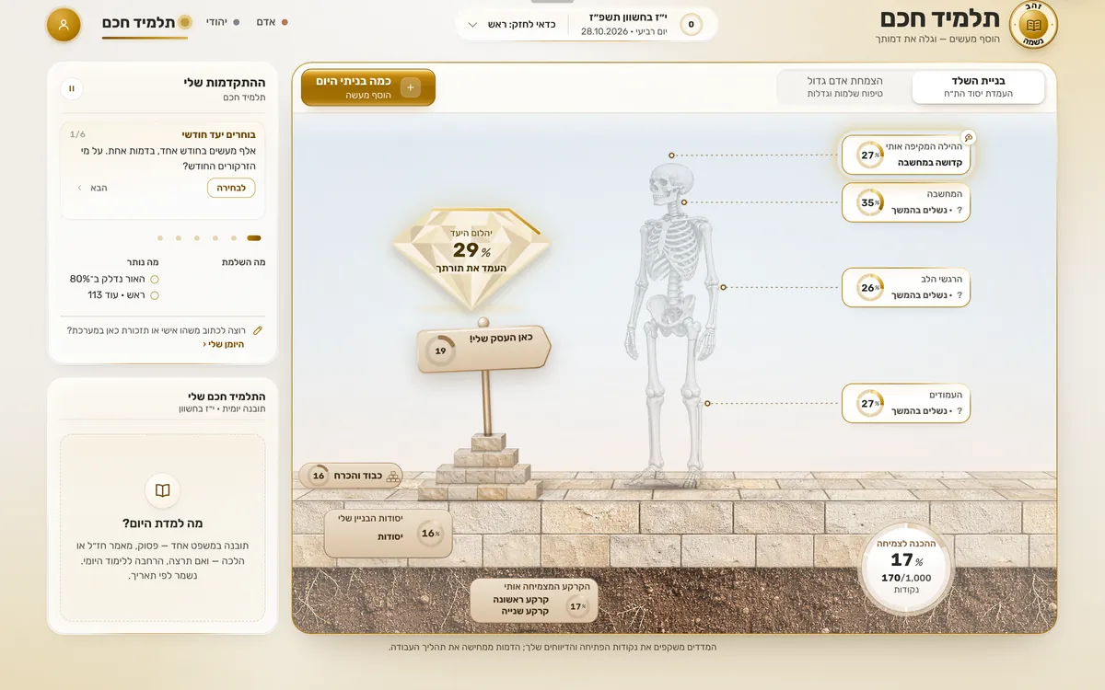Select the active first carousel dot indicator
The image size is (1105, 690).
[x=254, y=238]
